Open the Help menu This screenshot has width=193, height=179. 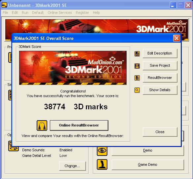[96, 13]
